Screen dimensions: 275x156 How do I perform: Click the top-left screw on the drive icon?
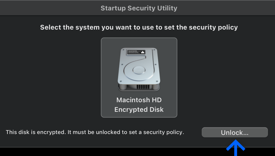(x=123, y=50)
